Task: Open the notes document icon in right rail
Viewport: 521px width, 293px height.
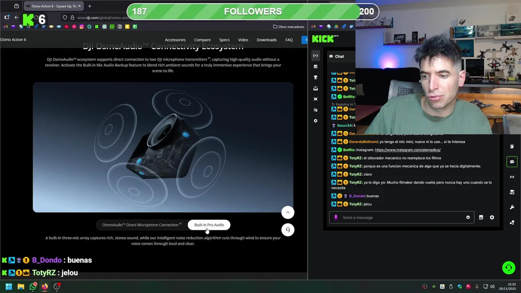Action: 512,146
